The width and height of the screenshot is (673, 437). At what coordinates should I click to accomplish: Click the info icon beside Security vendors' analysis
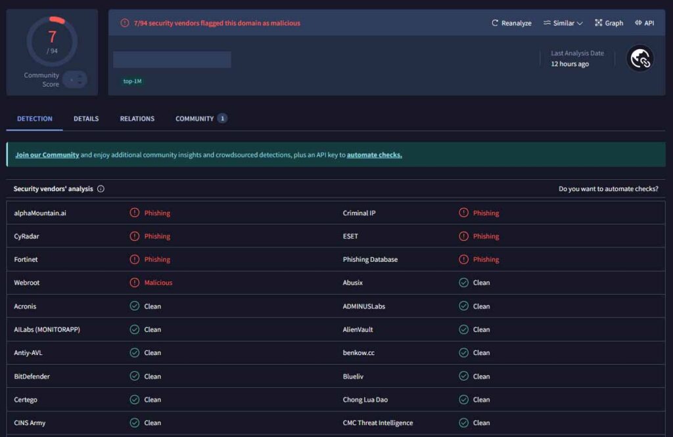click(x=101, y=189)
